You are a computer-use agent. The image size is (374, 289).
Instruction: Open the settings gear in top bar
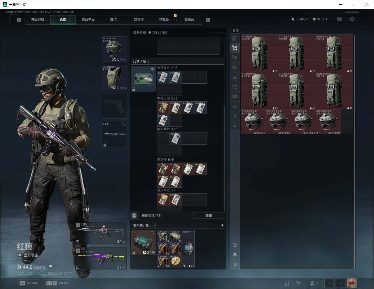click(x=352, y=19)
